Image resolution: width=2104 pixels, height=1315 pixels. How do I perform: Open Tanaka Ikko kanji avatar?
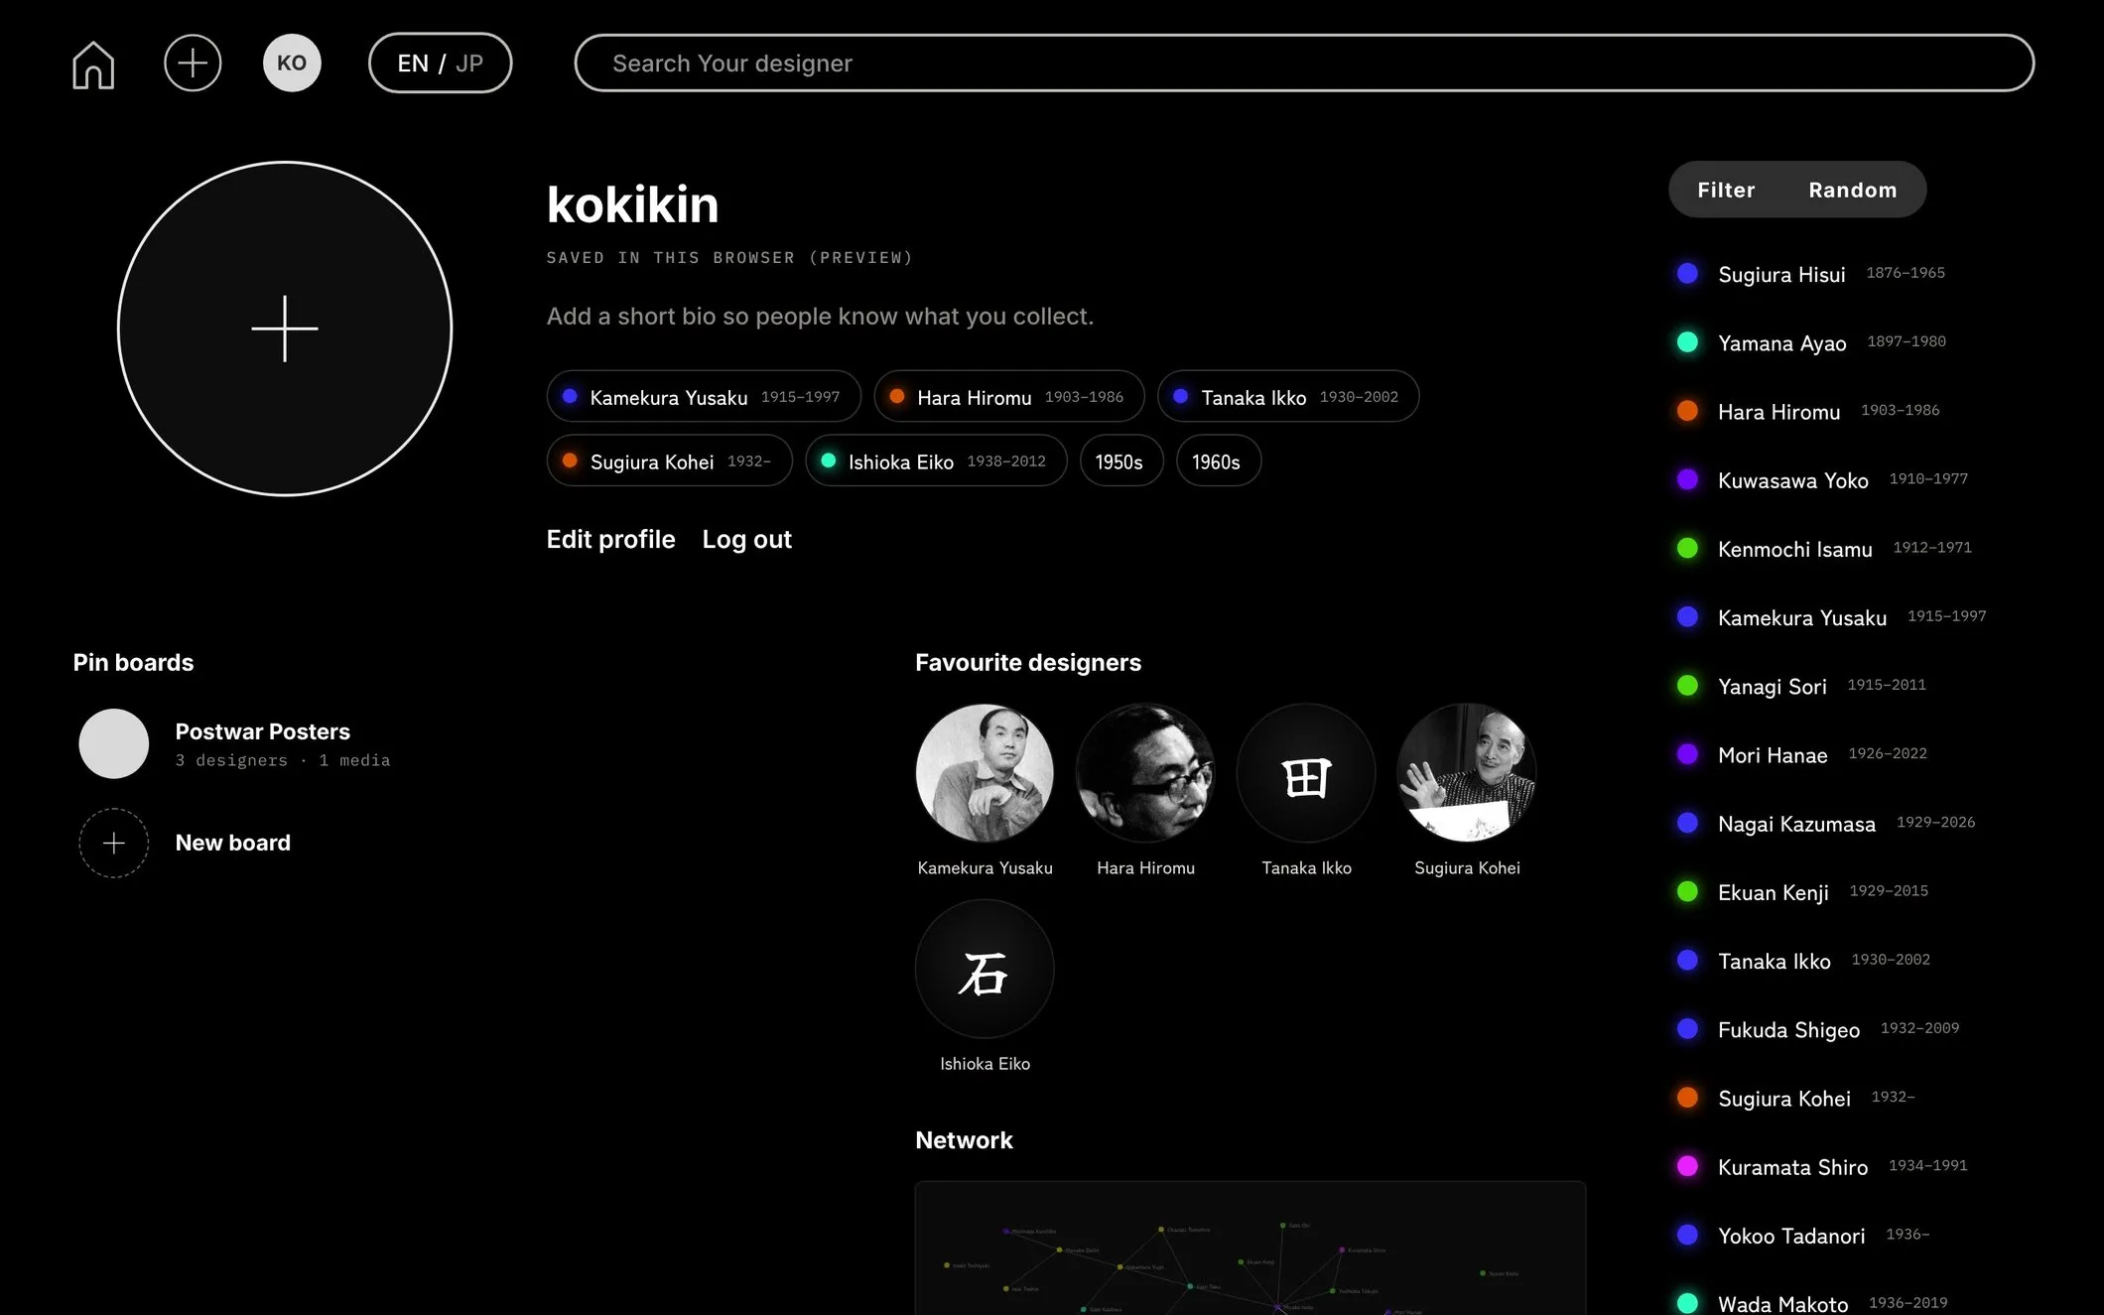(x=1306, y=773)
